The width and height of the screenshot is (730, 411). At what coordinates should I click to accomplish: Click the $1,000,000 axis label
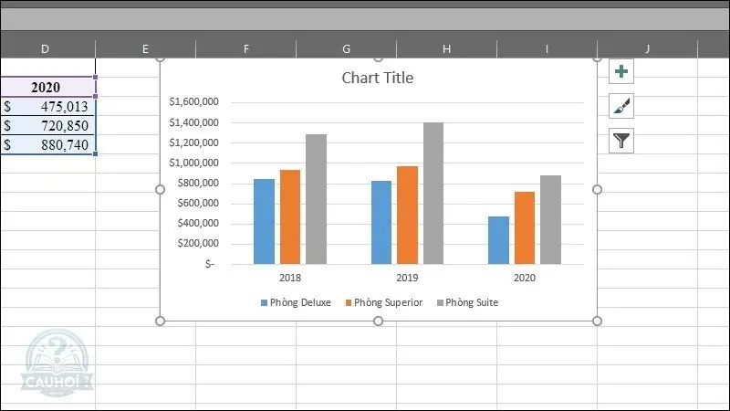click(193, 163)
